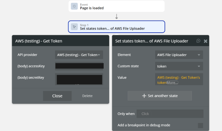Click Delete in the AWS Get Token panel
This screenshot has width=222, height=131.
[87, 96]
